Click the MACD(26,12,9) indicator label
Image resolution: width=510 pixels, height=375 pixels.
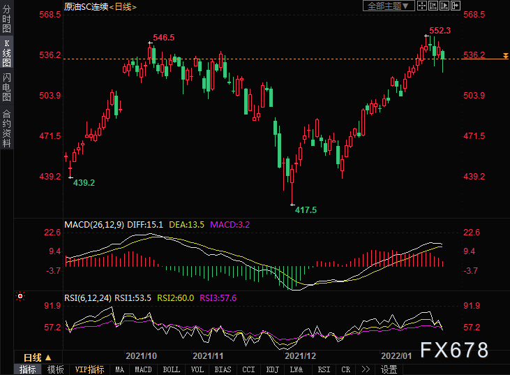click(x=94, y=225)
